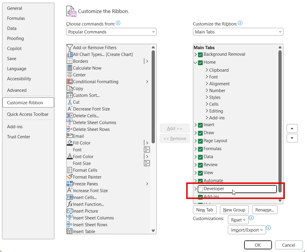The height and width of the screenshot is (252, 305).
Task: Click info icon beside Customize the Ribbon label
Action: [240, 23]
